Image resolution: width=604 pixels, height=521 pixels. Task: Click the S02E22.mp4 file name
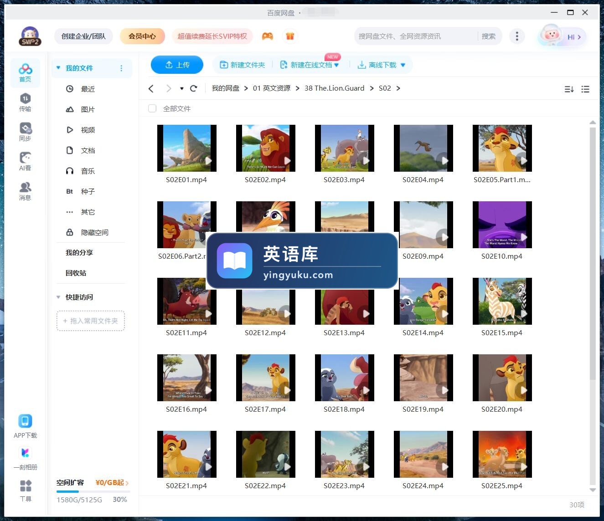265,486
